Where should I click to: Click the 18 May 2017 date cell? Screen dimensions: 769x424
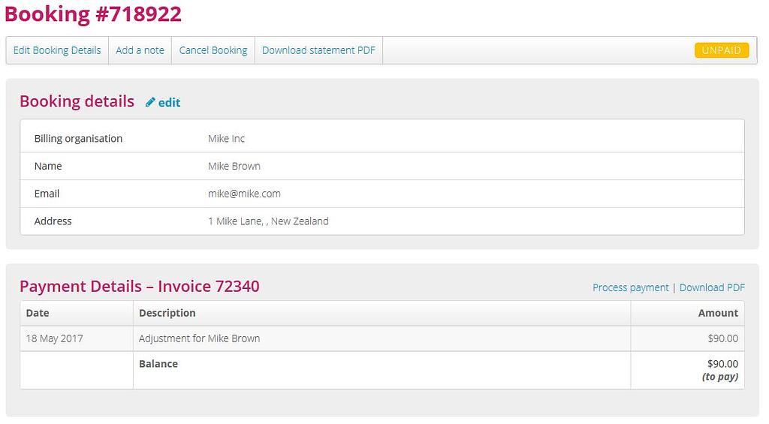pos(54,338)
